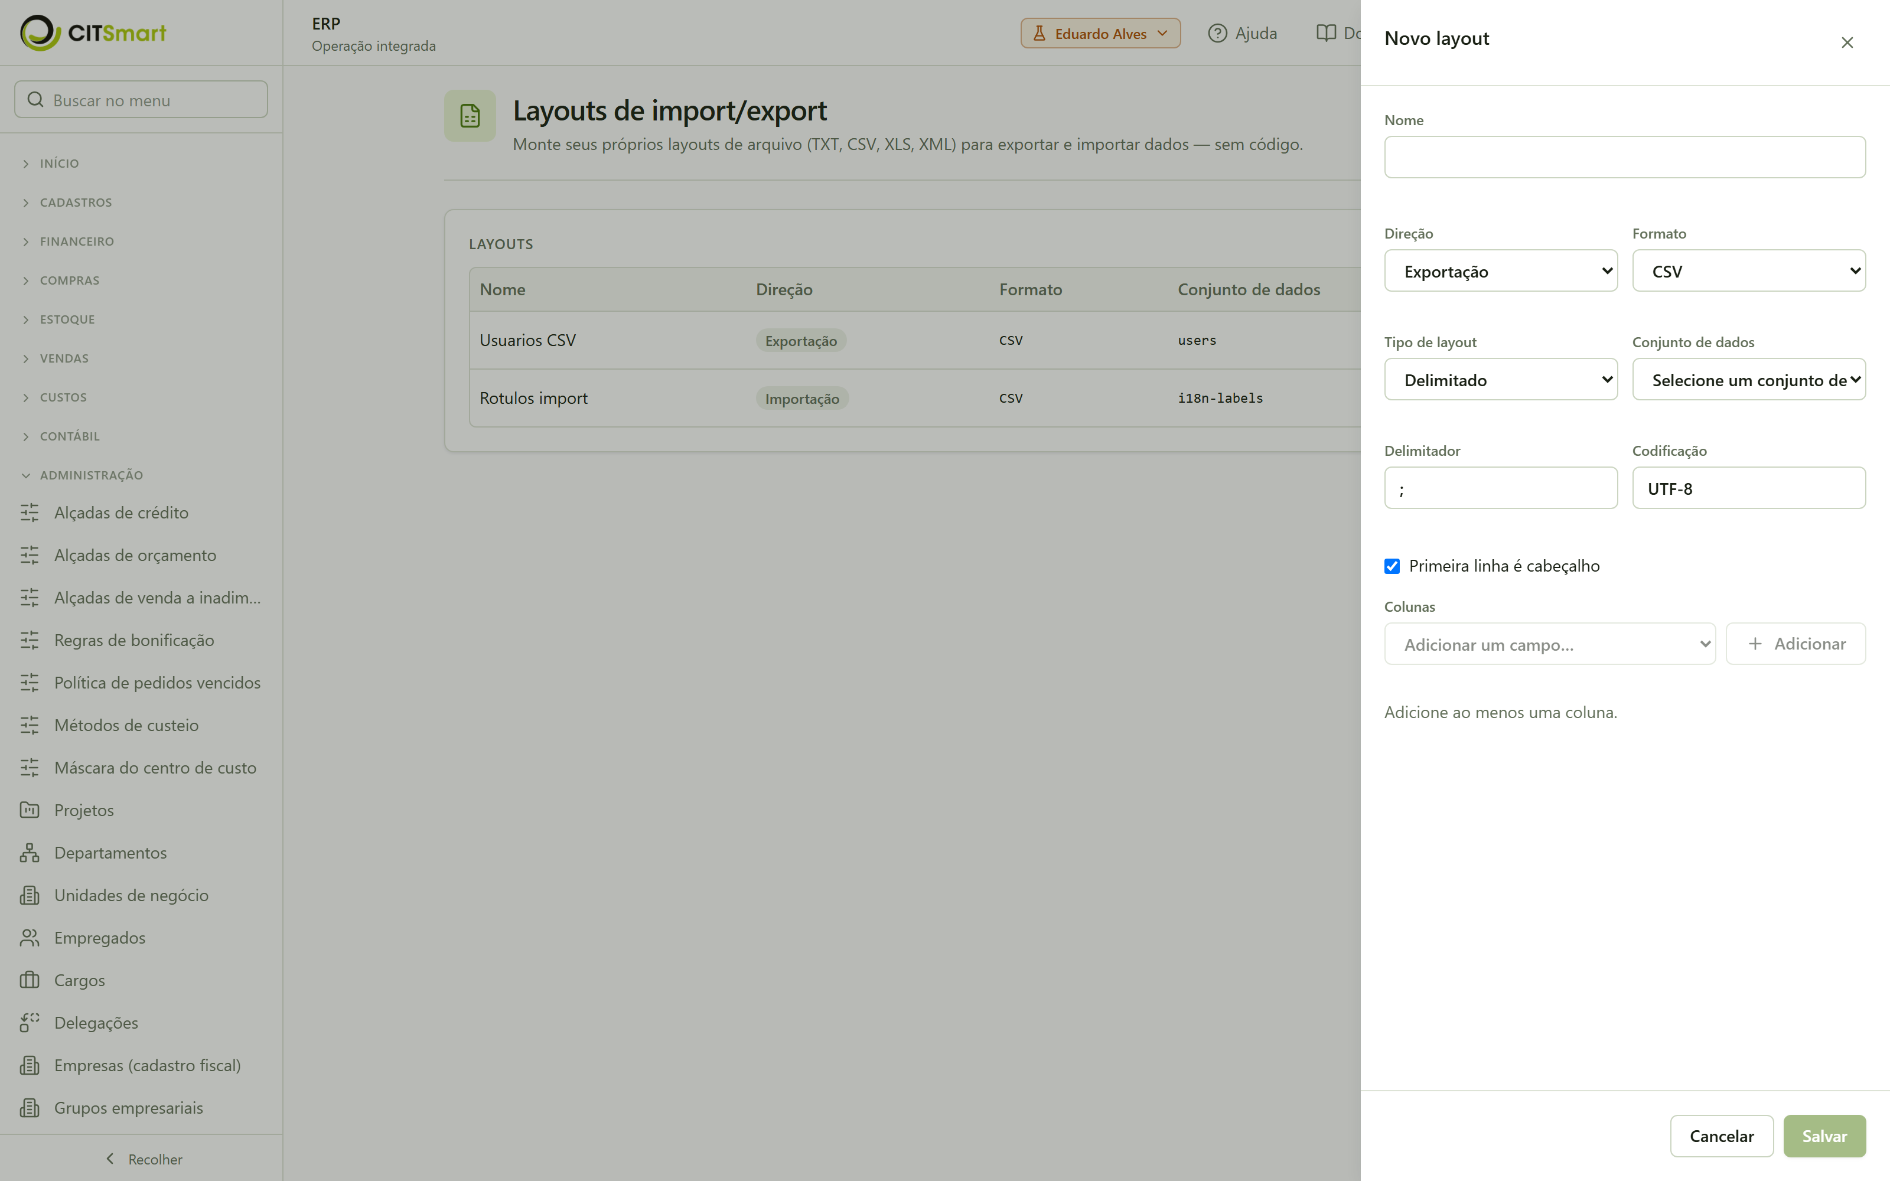Open the Adicionar um campo dropdown

pos(1549,644)
